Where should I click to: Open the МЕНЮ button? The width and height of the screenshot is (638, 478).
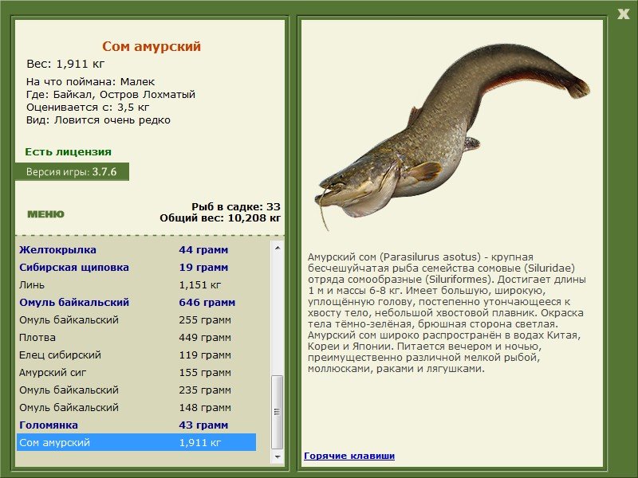click(45, 214)
